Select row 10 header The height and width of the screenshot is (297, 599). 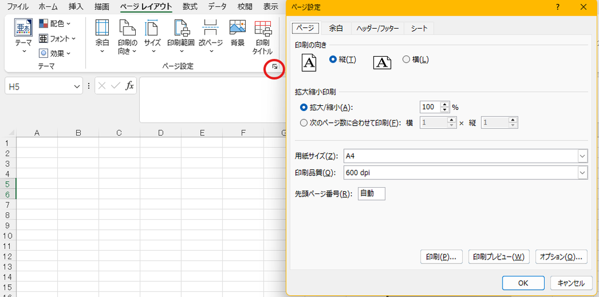pos(8,235)
